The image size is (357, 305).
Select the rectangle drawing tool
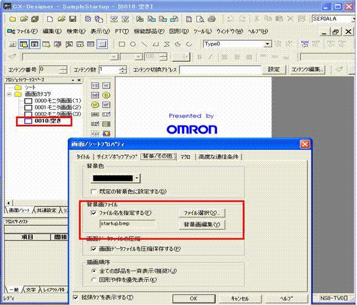122,44
